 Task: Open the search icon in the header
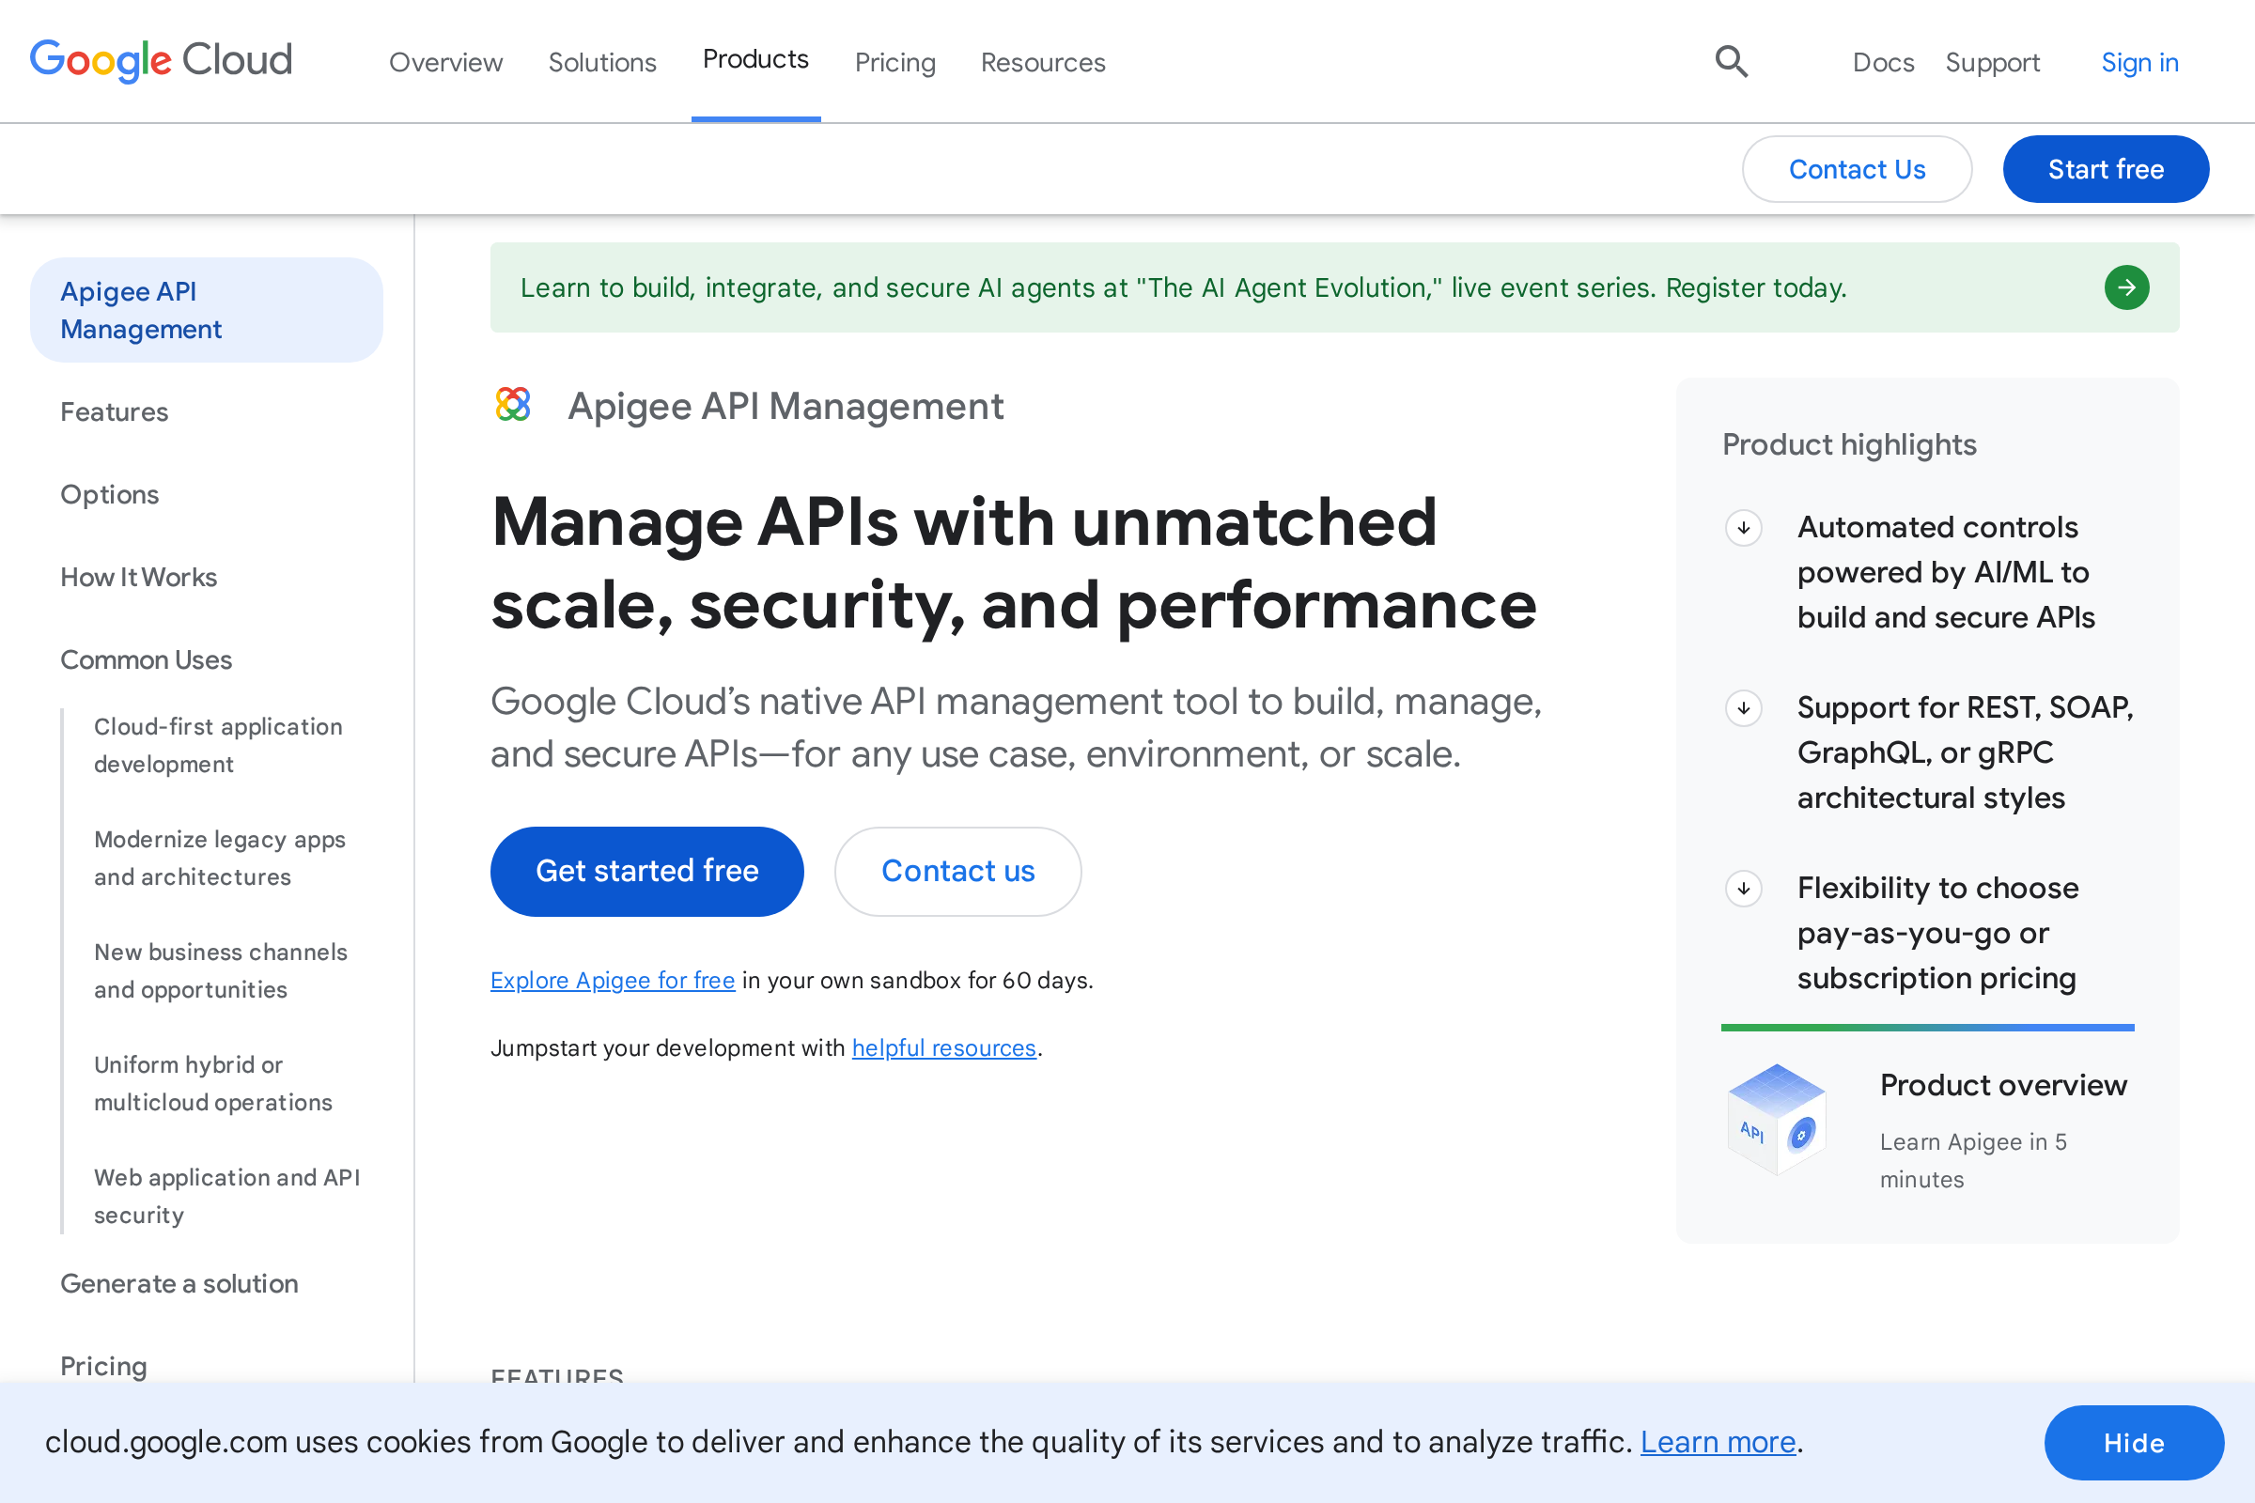(x=1731, y=61)
